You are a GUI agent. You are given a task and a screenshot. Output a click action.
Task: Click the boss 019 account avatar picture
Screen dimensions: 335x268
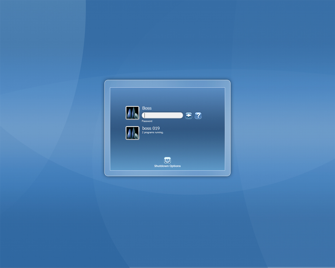[x=132, y=133]
